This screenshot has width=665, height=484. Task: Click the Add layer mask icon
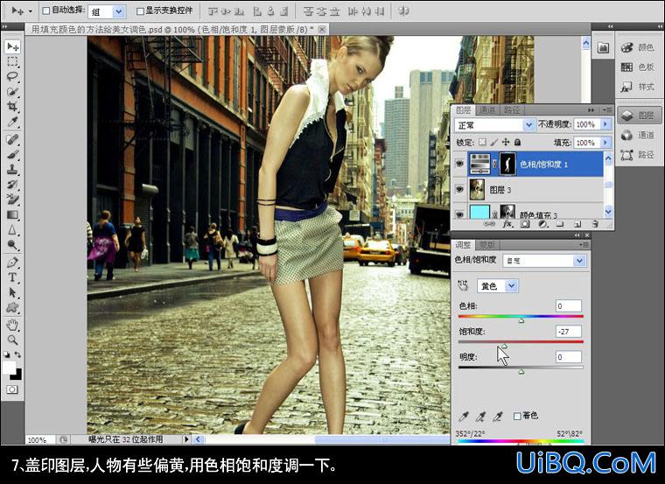(x=525, y=224)
